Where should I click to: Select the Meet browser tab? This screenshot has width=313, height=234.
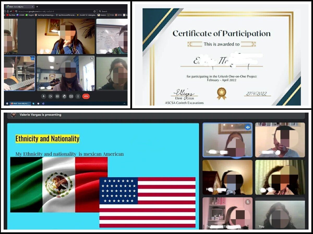click(20, 6)
